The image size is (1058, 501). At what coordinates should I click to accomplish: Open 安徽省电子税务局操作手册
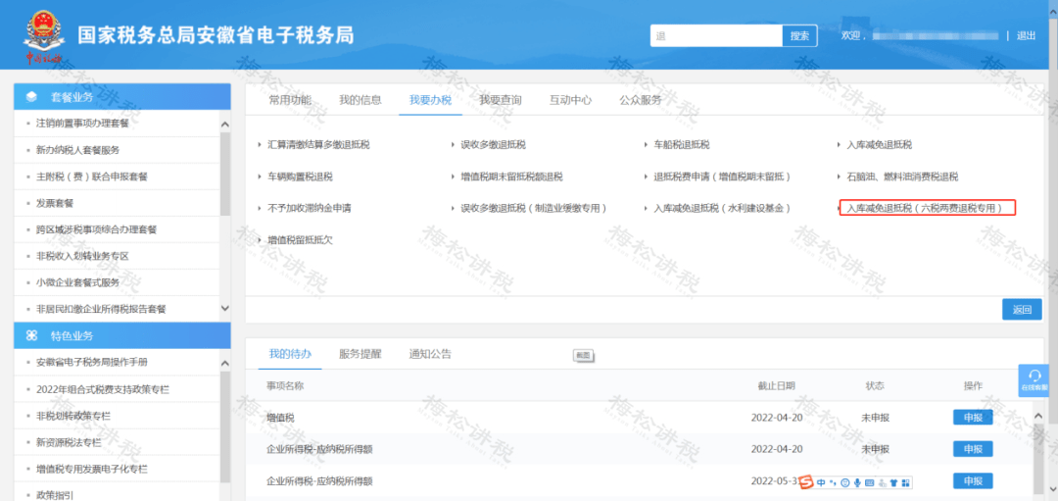pos(91,363)
